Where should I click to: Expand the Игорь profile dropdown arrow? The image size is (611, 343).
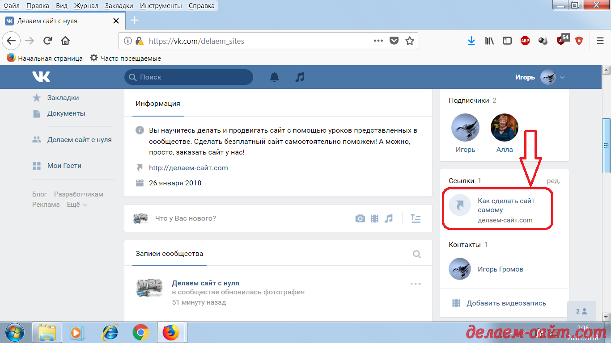pos(562,77)
